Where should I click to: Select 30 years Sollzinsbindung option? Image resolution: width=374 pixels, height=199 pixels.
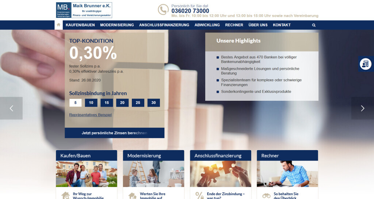click(153, 103)
